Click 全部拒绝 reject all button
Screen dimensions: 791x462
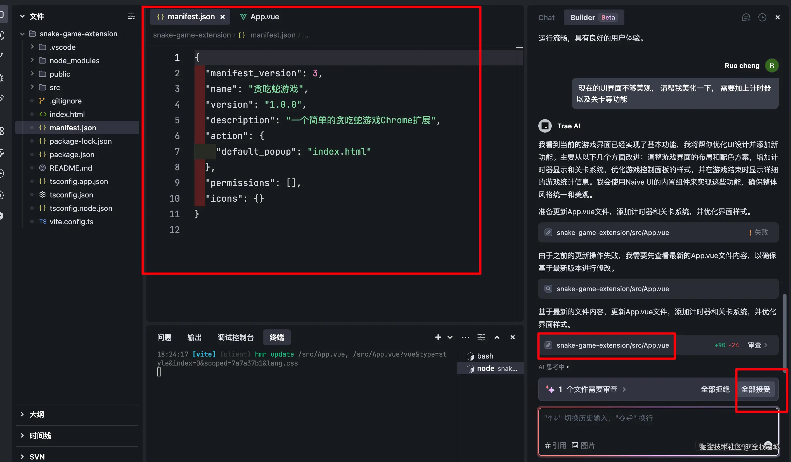coord(715,389)
